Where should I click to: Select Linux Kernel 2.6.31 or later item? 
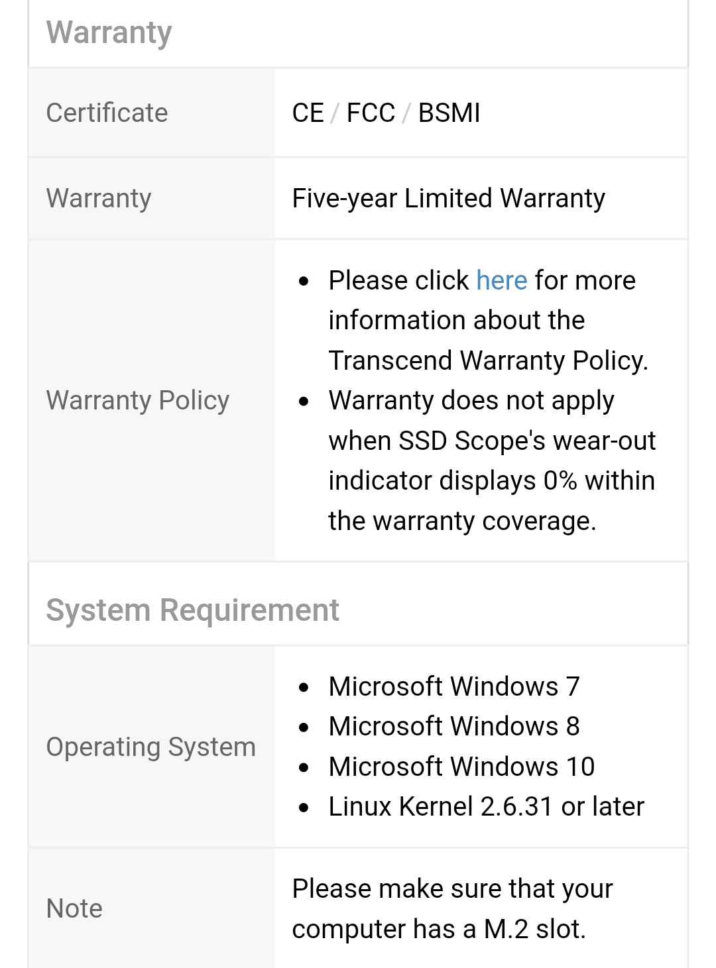point(486,806)
